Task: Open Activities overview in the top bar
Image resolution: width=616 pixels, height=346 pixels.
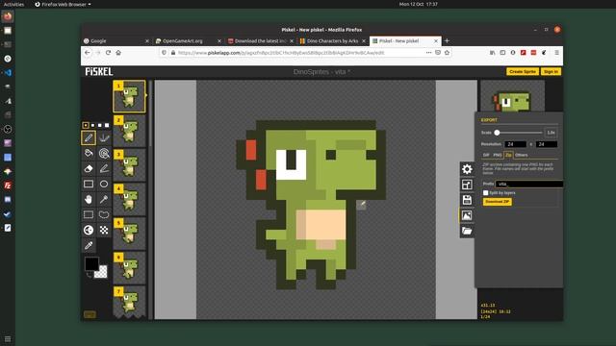Action: pyautogui.click(x=13, y=4)
